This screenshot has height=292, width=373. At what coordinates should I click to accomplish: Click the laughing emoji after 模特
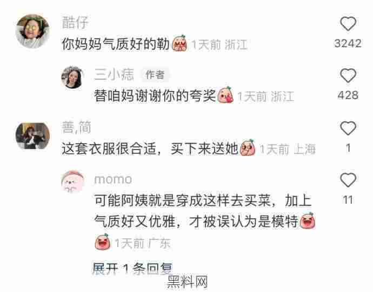pos(308,220)
